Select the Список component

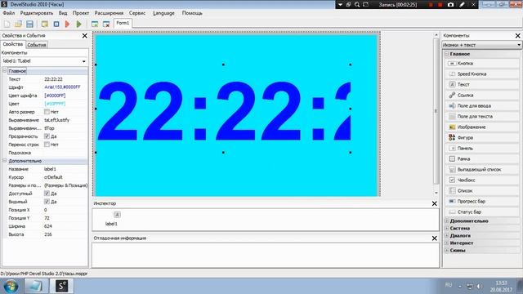[x=481, y=190]
